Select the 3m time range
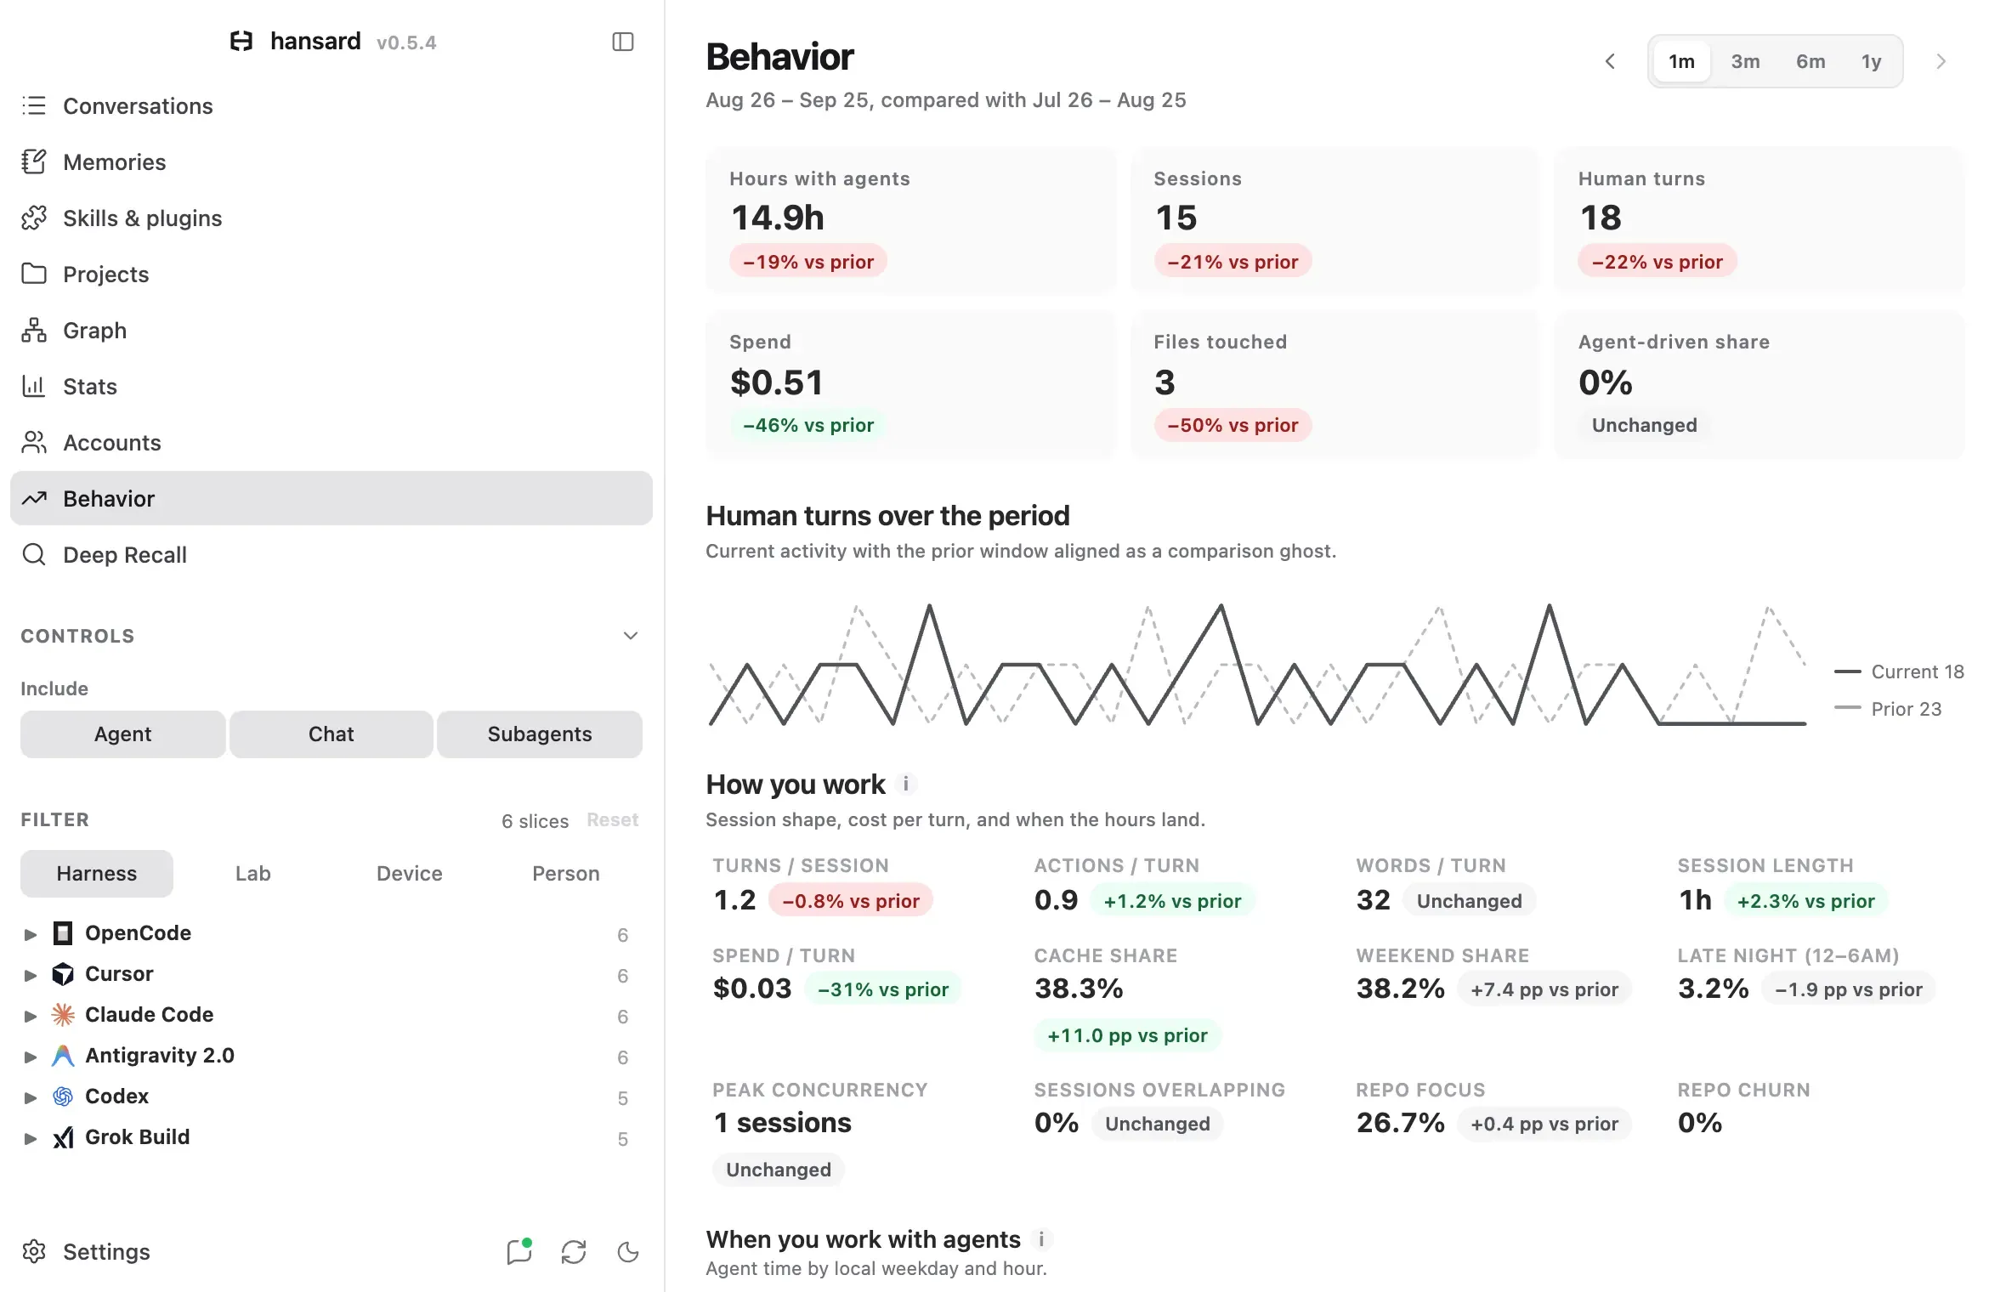 tap(1745, 61)
